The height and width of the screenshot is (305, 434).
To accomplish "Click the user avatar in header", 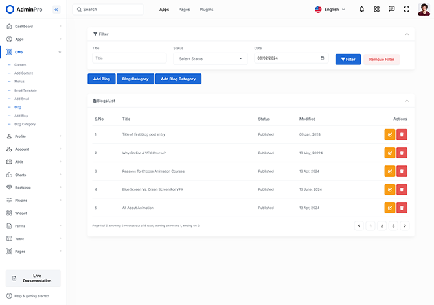I will coord(424,10).
